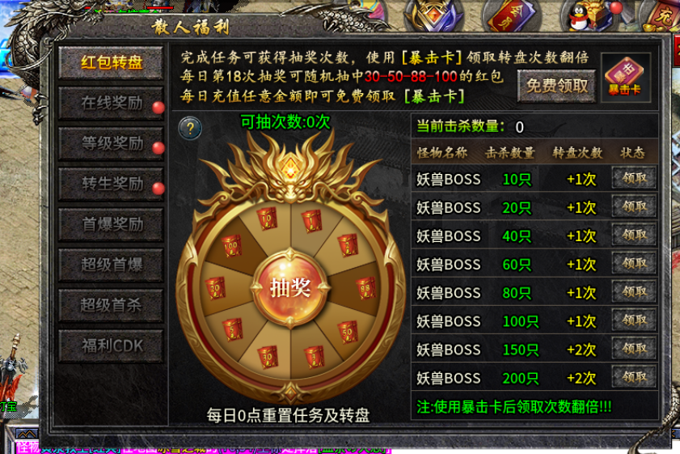Select the 首爆奖励 tab
Viewport: 680px width, 454px height.
coord(111,224)
